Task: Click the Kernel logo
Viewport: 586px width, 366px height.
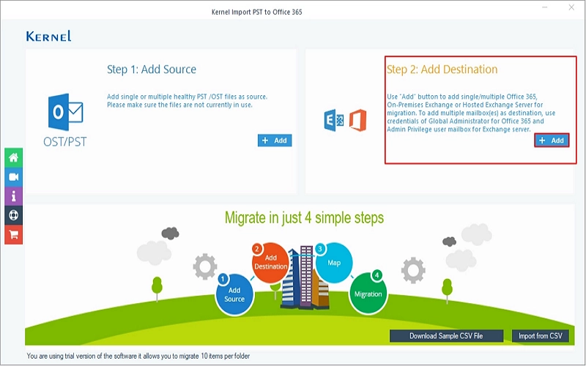Action: click(x=48, y=36)
